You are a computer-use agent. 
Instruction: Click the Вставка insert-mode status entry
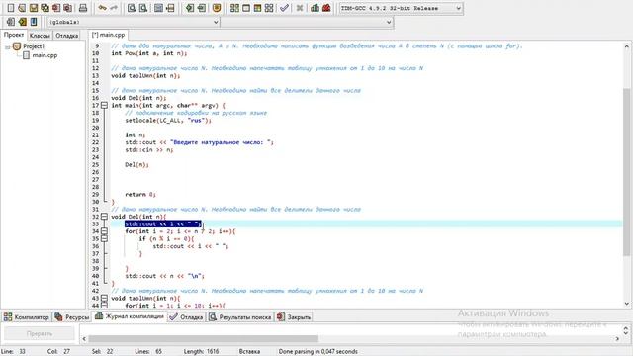click(x=249, y=352)
